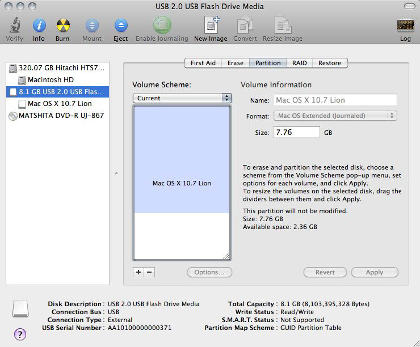Click the red close window button

(x=9, y=6)
